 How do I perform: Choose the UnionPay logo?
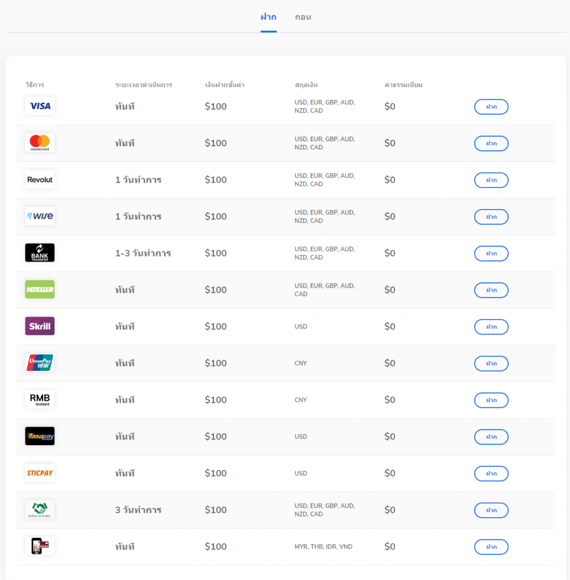[40, 363]
